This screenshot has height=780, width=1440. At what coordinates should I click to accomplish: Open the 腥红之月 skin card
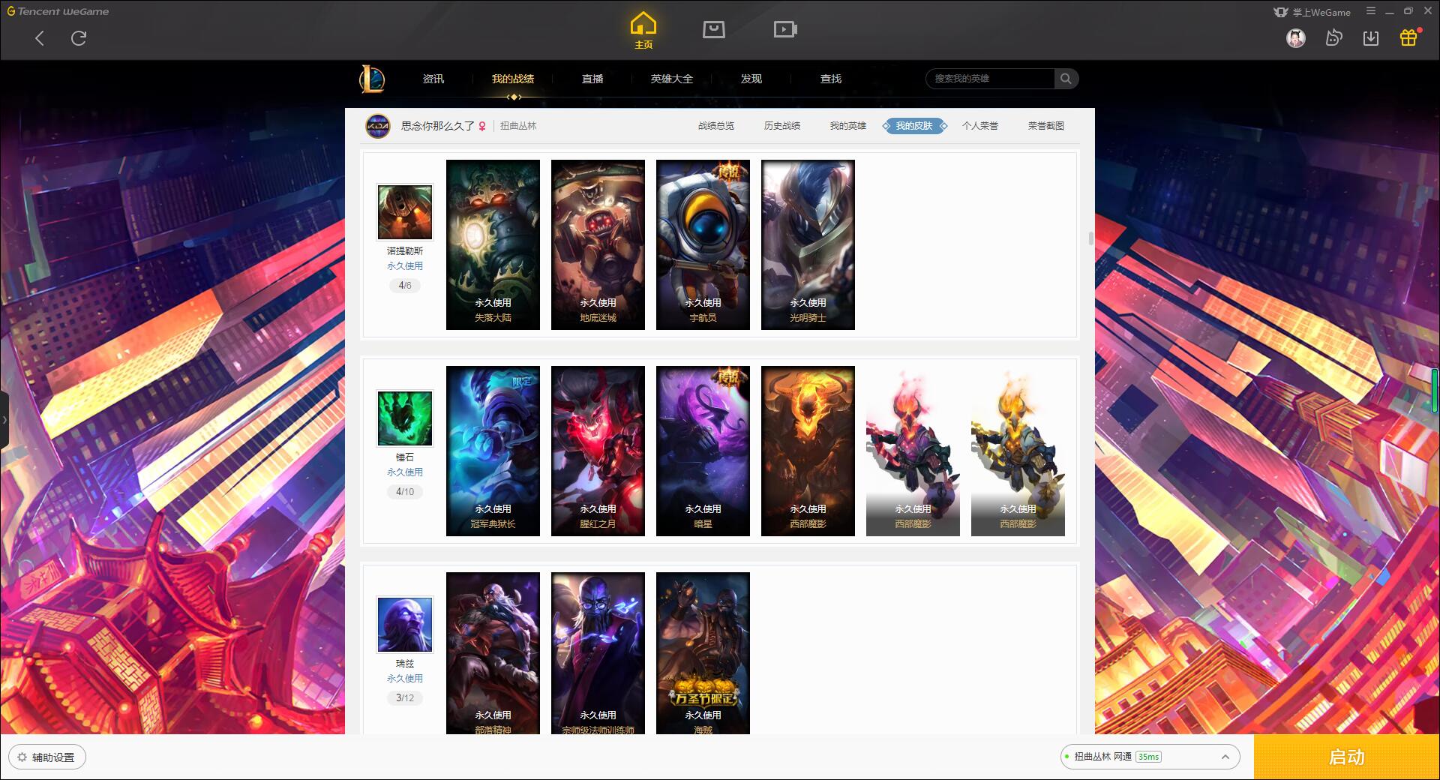(598, 451)
